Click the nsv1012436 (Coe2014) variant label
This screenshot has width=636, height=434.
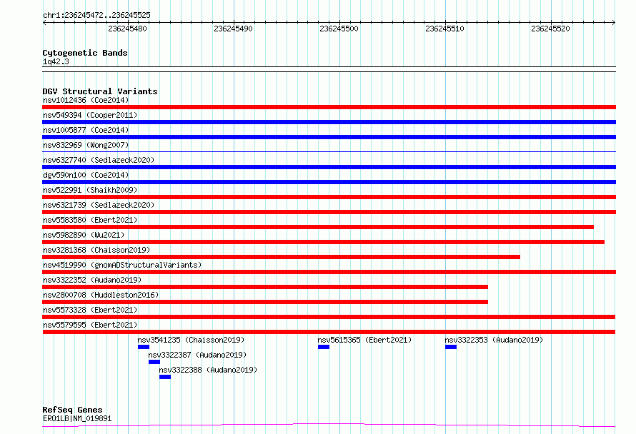point(86,100)
